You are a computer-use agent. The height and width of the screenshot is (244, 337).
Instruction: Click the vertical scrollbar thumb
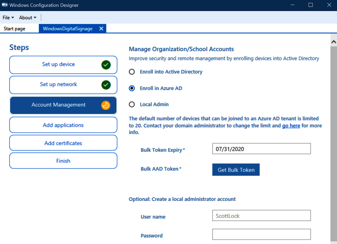click(334, 144)
